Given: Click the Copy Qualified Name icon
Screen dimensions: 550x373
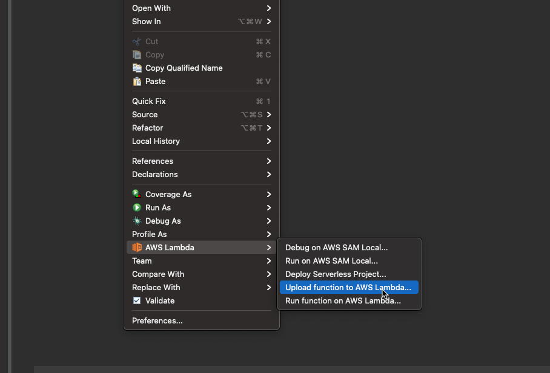Looking at the screenshot, I should tap(137, 68).
